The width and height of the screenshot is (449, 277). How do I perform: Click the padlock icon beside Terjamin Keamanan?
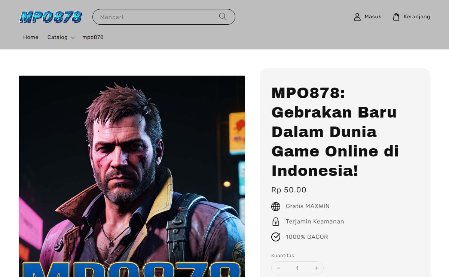276,222
